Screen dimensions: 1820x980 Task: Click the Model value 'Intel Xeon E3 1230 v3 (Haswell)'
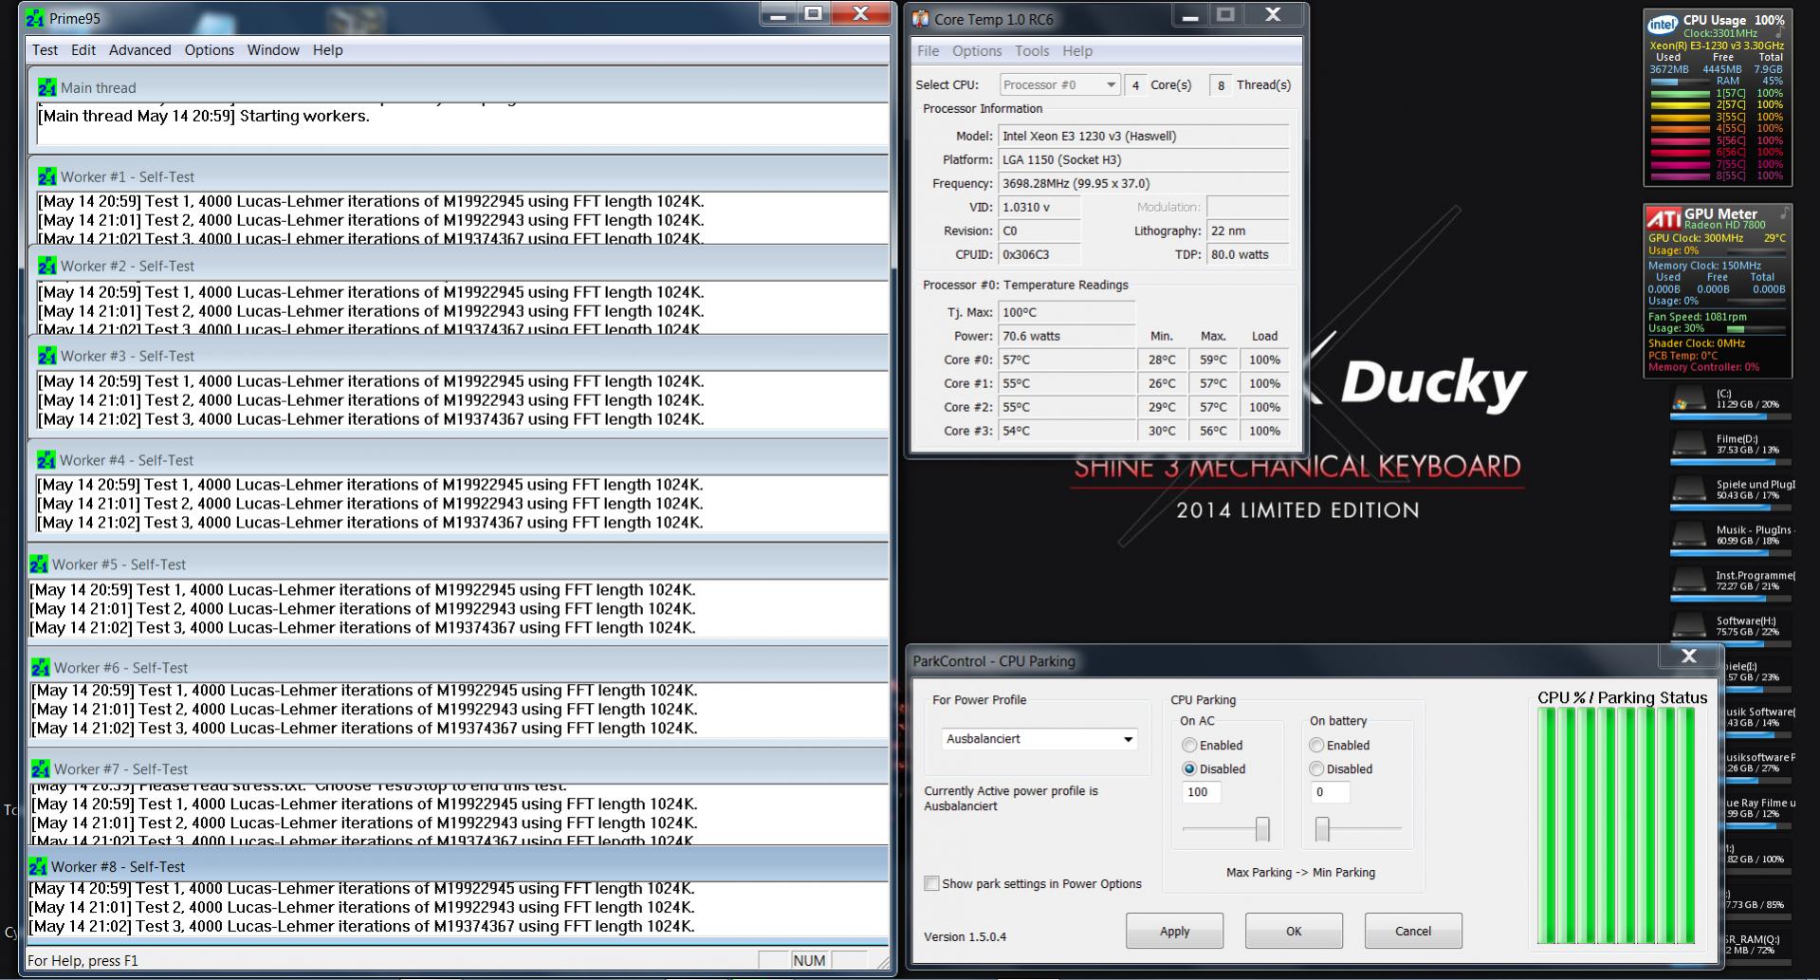pyautogui.click(x=1143, y=137)
